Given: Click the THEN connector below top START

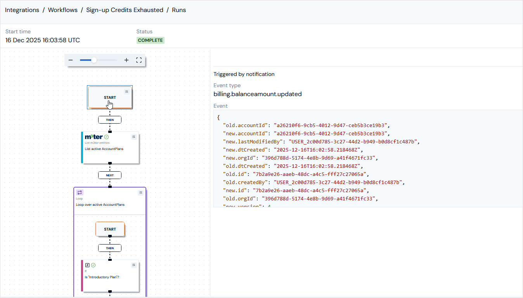Looking at the screenshot, I should 110,120.
